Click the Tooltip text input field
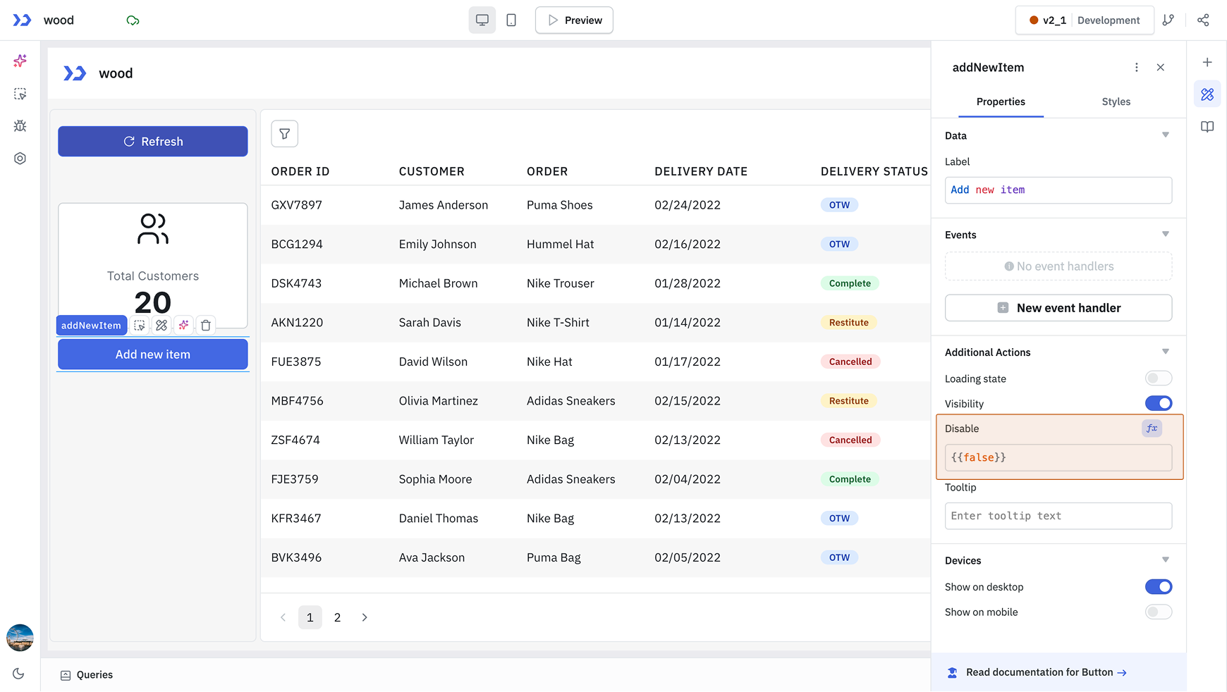 click(x=1058, y=516)
